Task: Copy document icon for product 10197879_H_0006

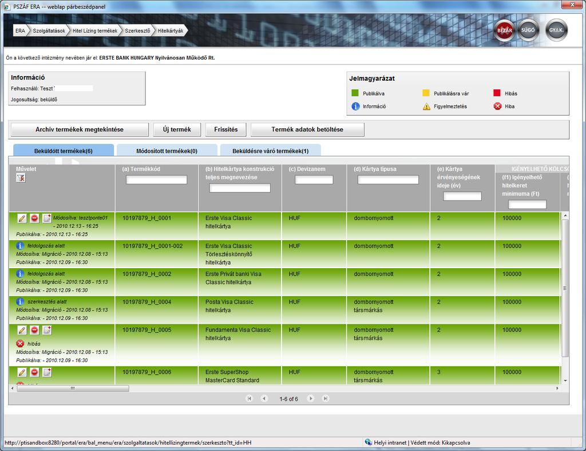Action: coord(47,372)
